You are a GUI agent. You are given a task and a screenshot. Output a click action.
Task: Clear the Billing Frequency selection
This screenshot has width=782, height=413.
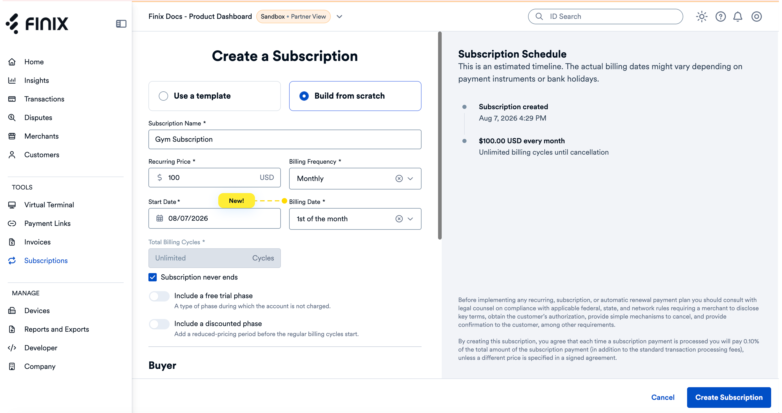399,178
